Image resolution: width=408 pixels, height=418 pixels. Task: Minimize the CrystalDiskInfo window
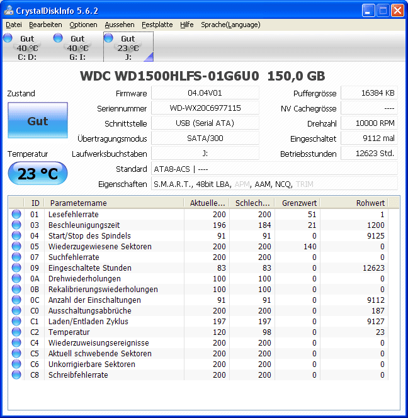(x=368, y=11)
